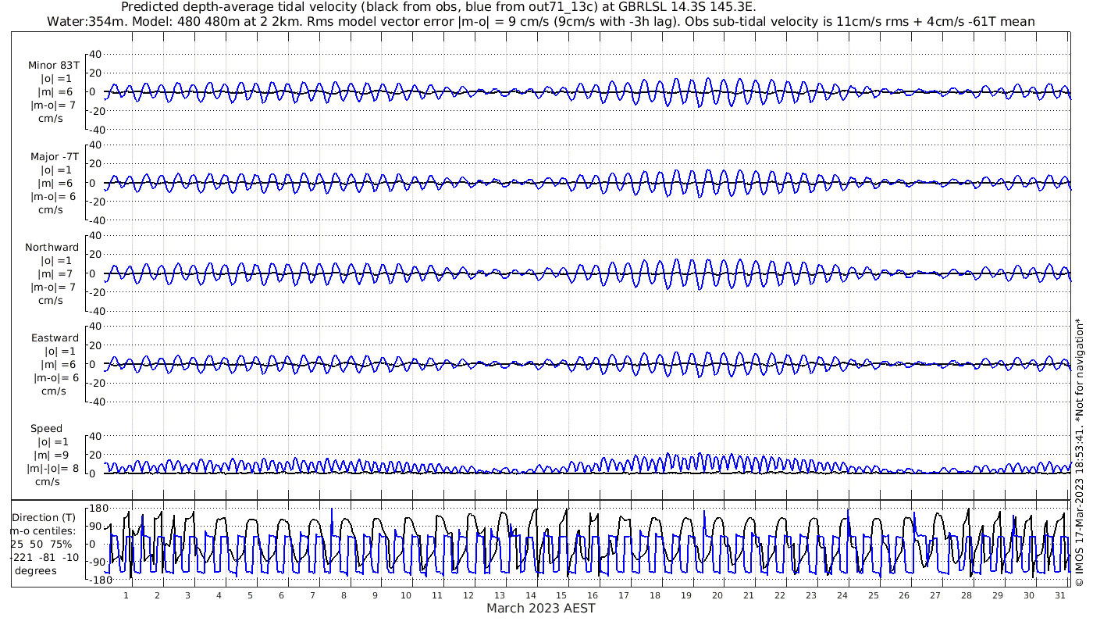Click the "|o| =1" value under Eastward
Screen dimensions: 1093x625
point(59,352)
